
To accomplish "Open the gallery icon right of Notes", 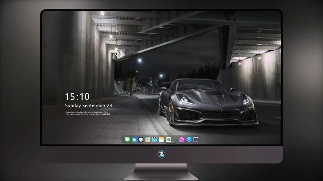I will point(168,139).
